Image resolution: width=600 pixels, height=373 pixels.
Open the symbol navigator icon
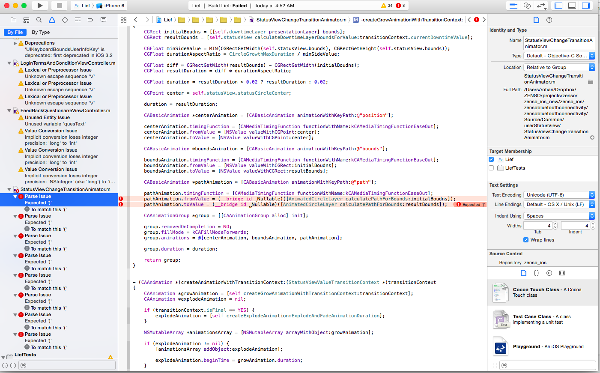tap(26, 20)
